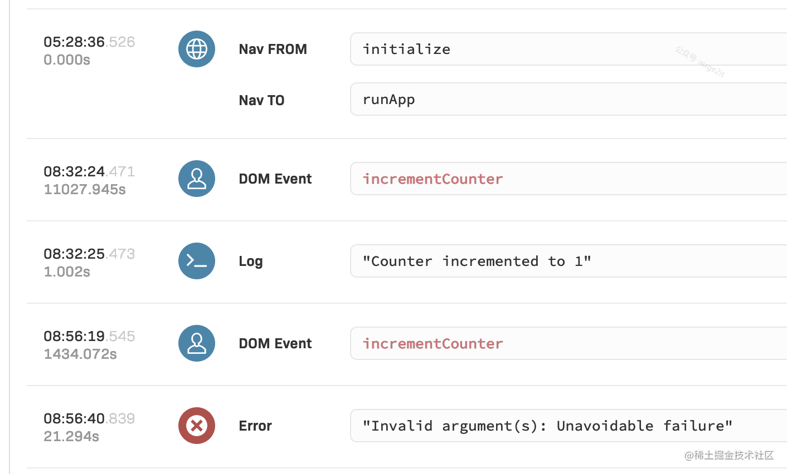Click the 'Counter incremented to 1' log message

point(477,261)
